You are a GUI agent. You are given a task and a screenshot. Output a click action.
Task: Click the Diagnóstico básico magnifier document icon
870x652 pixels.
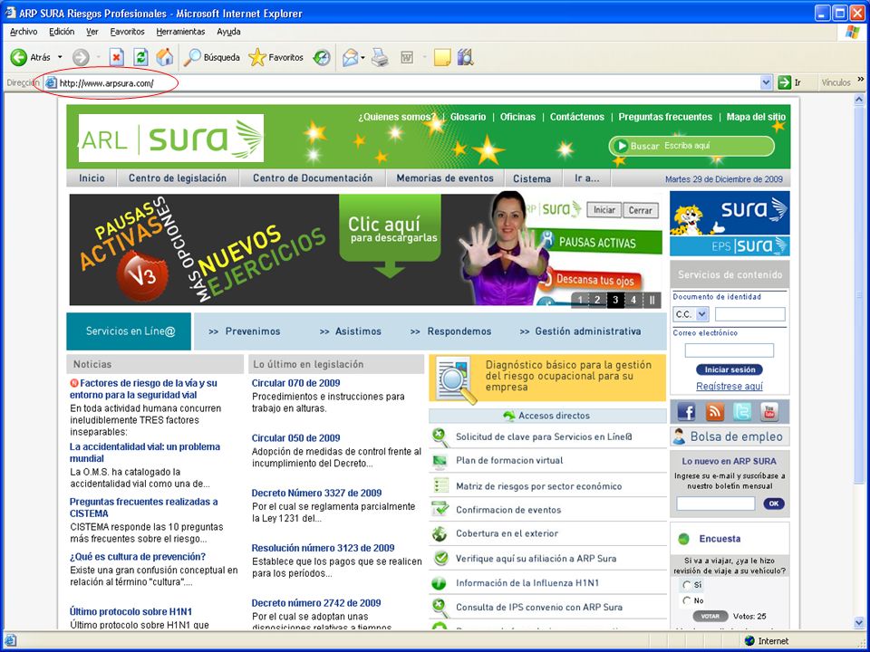click(x=455, y=379)
